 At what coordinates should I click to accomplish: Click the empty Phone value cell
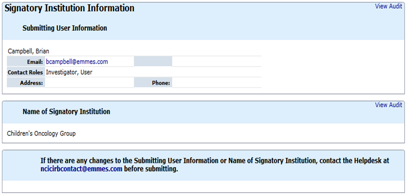(x=216, y=83)
